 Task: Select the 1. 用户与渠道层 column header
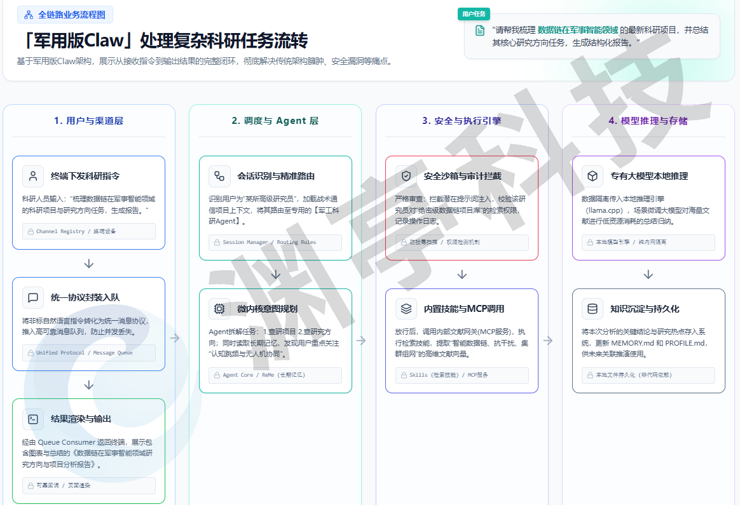coord(89,121)
